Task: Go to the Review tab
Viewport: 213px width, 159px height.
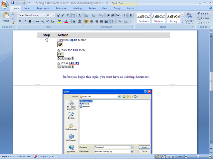Action: pyautogui.click(x=93, y=8)
